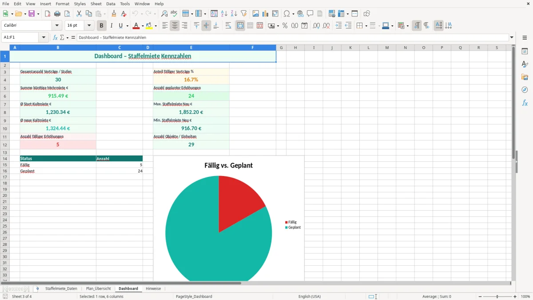Open the Data menu
The width and height of the screenshot is (533, 300).
111,4
